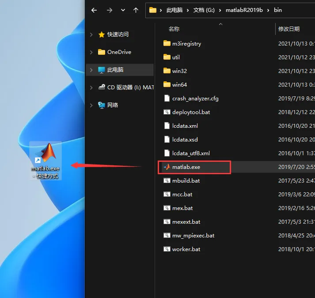315x298 pixels.
Task: Select file name mbuild.bat
Action: click(186, 181)
